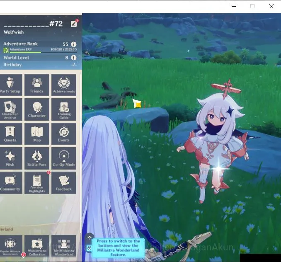Screen dimensions: 281x262
Task: Open Wonderland Collection
Action: click(37, 246)
